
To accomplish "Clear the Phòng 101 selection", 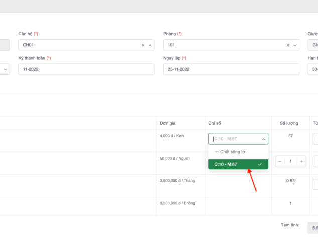I will click(x=288, y=45).
